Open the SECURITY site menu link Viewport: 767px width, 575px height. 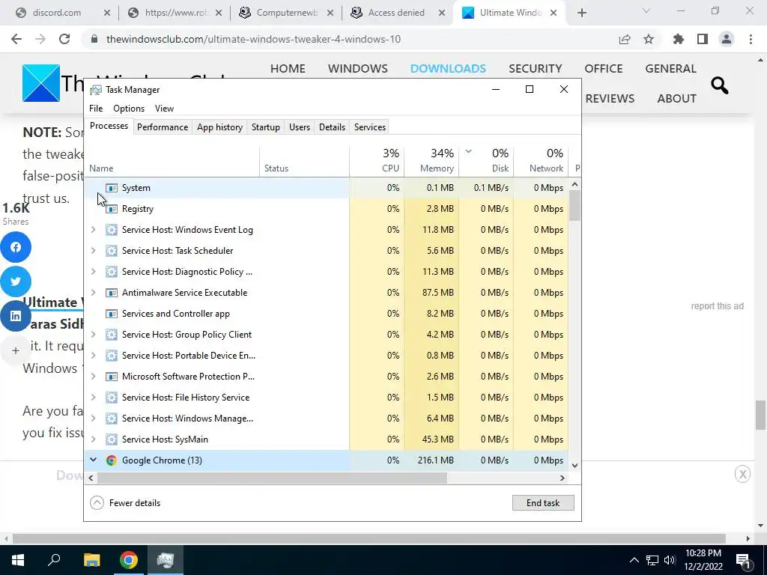(535, 68)
